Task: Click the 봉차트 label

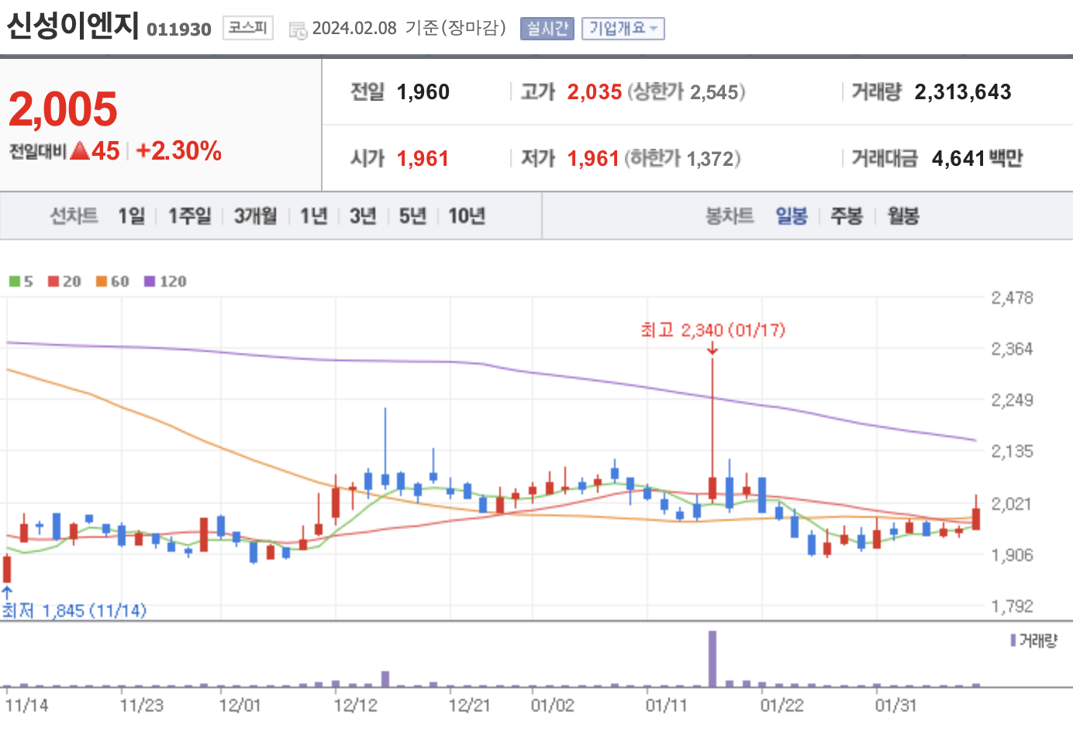Action: (730, 215)
